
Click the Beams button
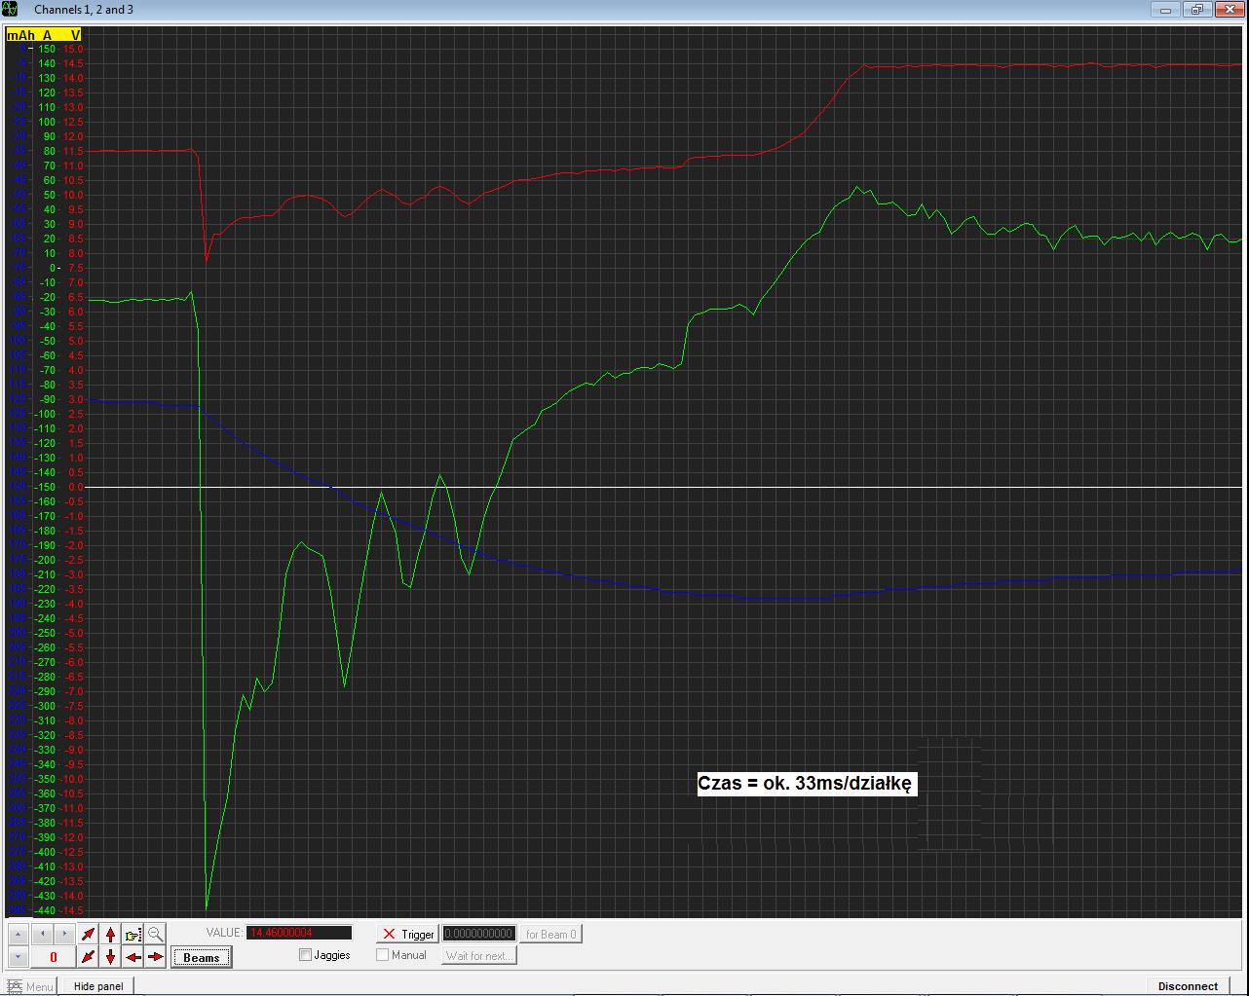pyautogui.click(x=202, y=957)
